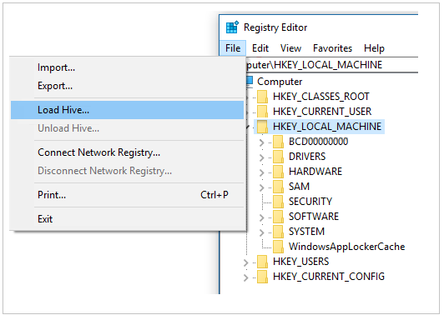This screenshot has width=444, height=320.
Task: Click Exit in File menu
Action: [x=127, y=219]
